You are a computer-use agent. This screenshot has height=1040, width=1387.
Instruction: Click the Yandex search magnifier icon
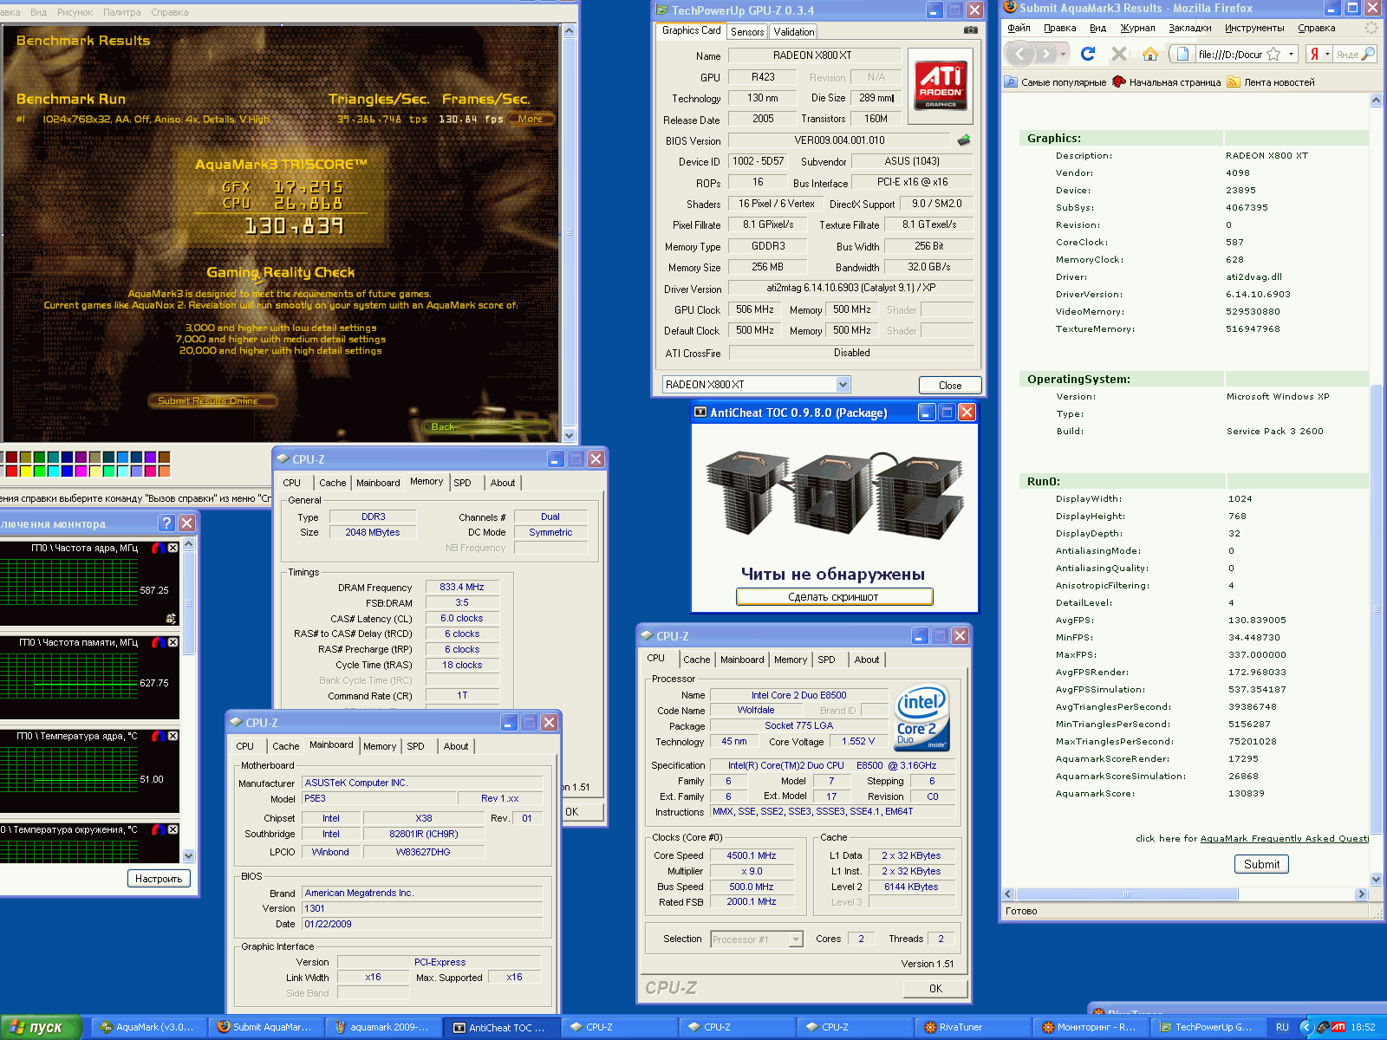point(1368,54)
